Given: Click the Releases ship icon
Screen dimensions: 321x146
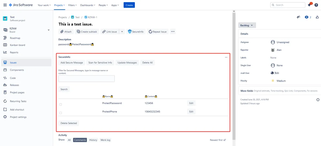Looking at the screenshot, I should pos(5,85).
